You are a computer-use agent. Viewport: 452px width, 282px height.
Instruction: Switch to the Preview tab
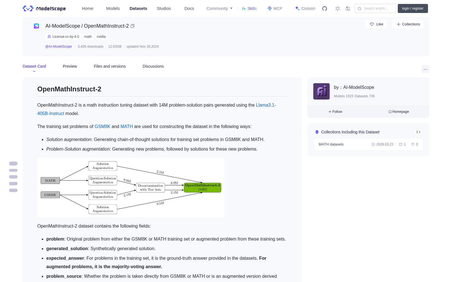(x=70, y=66)
